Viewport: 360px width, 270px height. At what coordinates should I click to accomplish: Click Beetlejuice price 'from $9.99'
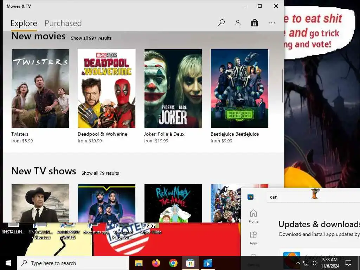point(221,141)
